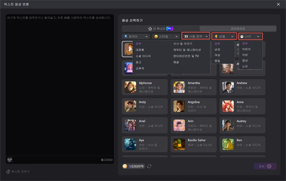The height and width of the screenshot is (181, 286).
Task: Choose 광고 use case
Action: 138,62
